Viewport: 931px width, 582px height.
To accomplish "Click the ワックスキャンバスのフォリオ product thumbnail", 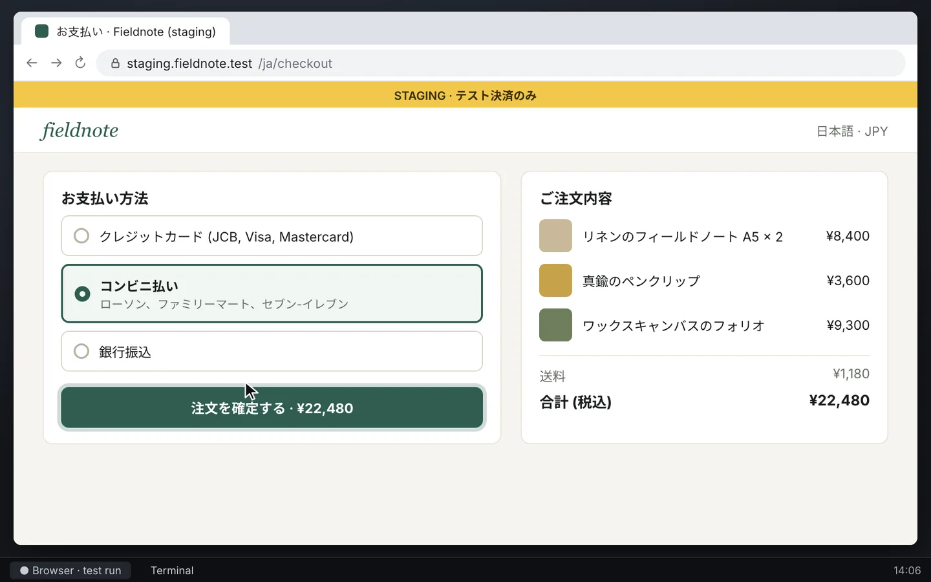I will [555, 325].
